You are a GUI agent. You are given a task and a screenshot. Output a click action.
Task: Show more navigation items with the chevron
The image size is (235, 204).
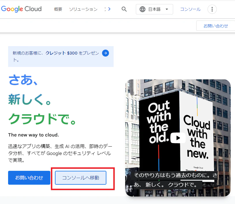[x=109, y=9]
